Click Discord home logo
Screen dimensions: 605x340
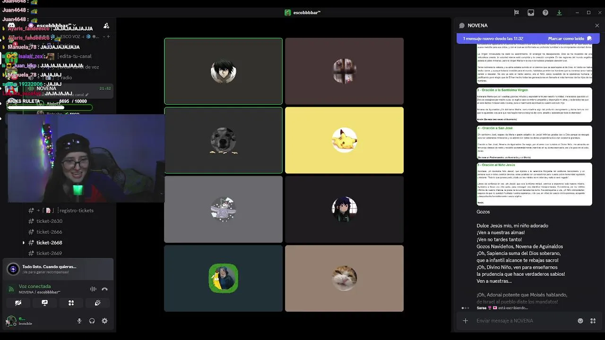(x=11, y=25)
